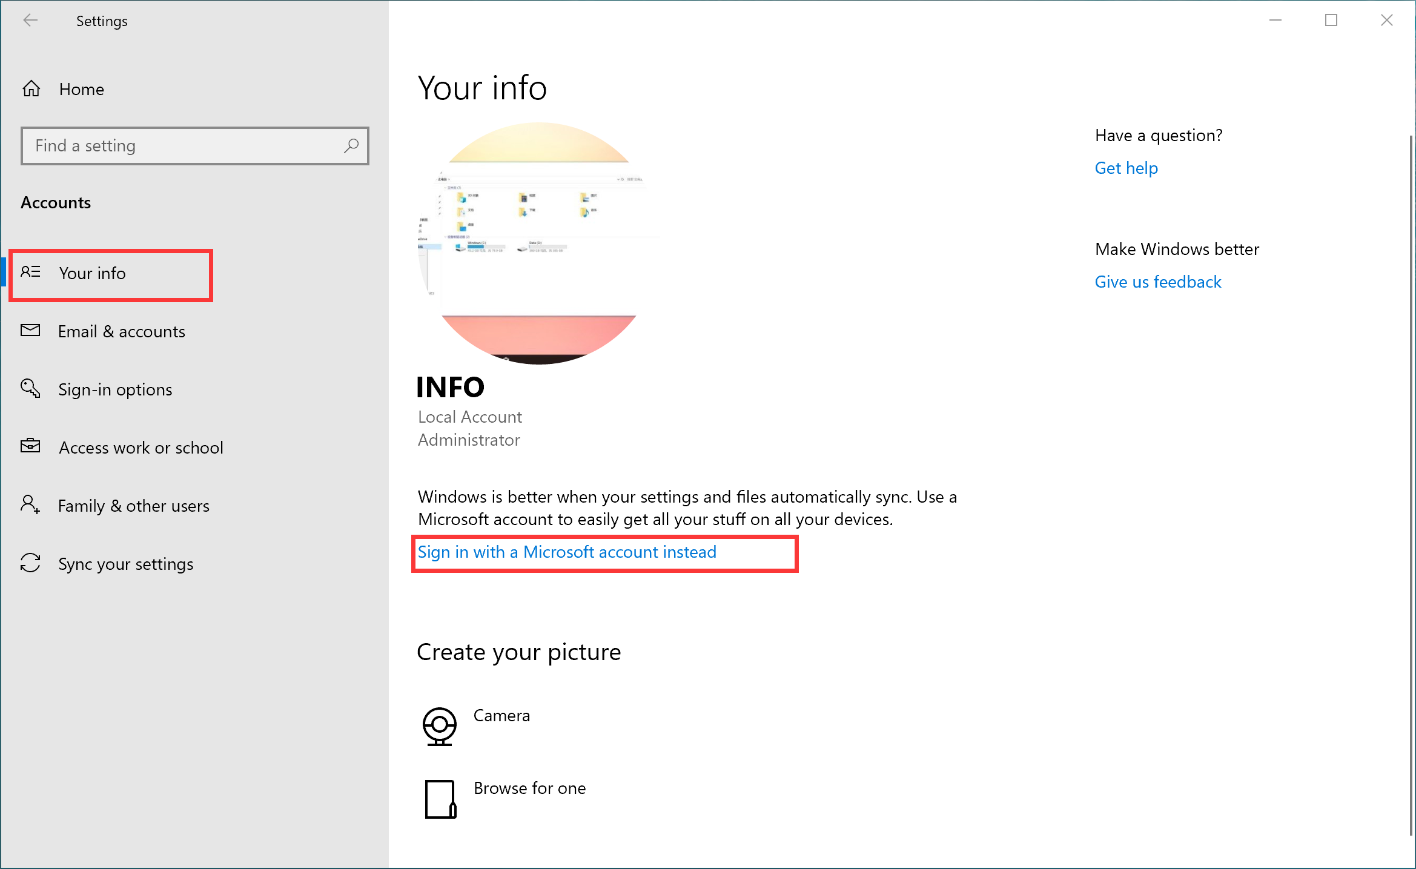The image size is (1416, 869).
Task: Click the Email & accounts icon
Action: (x=31, y=331)
